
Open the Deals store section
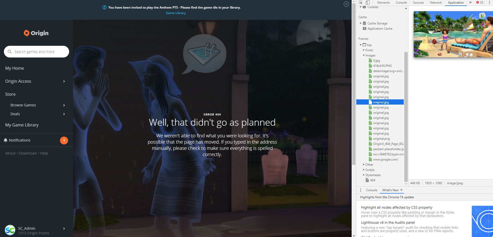coord(15,114)
